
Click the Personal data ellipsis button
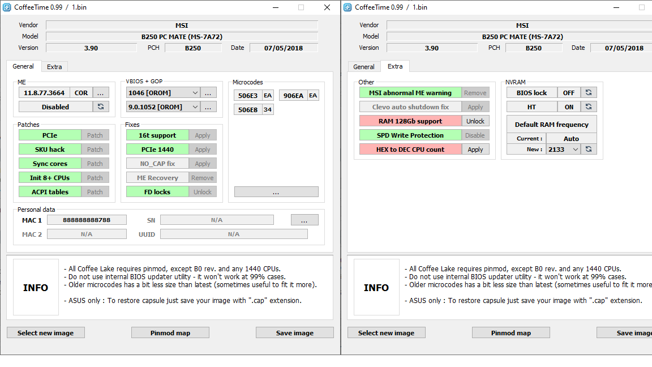tap(304, 220)
